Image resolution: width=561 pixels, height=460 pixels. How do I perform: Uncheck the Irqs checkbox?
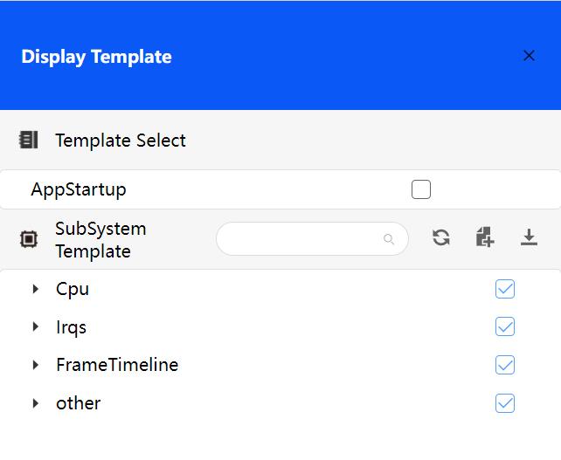[x=505, y=326]
